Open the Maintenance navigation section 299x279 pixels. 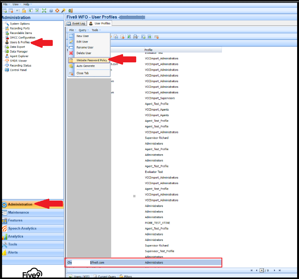(x=33, y=213)
